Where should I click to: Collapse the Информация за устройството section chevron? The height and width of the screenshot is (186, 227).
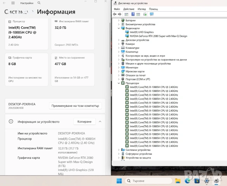coord(100,122)
